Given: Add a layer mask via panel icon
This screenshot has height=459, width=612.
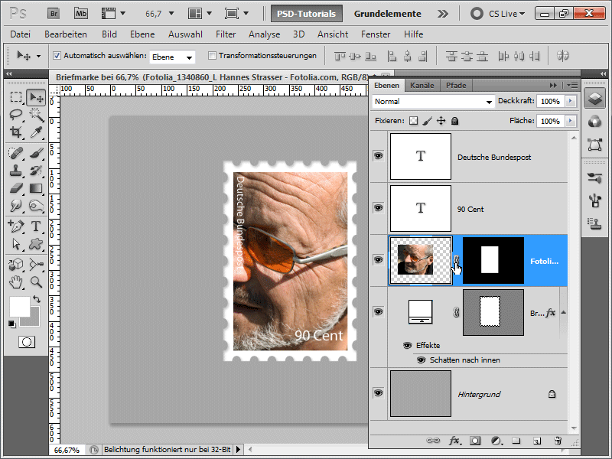Looking at the screenshot, I should pyautogui.click(x=475, y=441).
